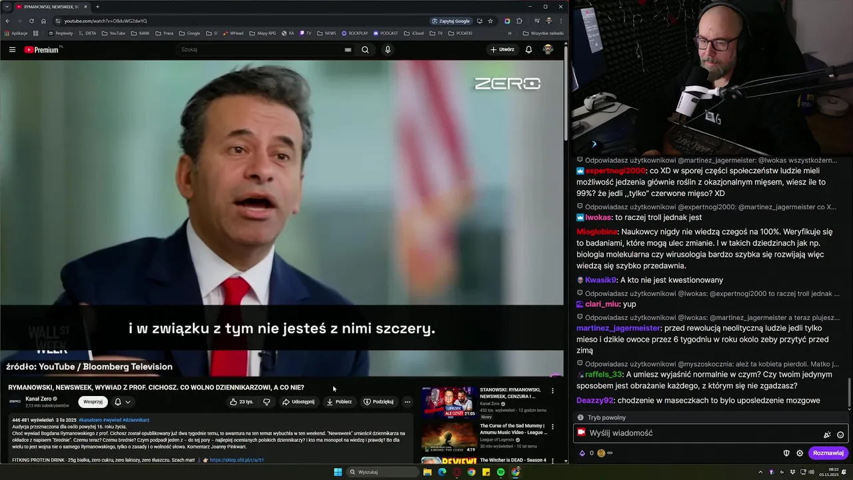Bookmark this page with star icon
This screenshot has width=853, height=480.
[x=490, y=21]
